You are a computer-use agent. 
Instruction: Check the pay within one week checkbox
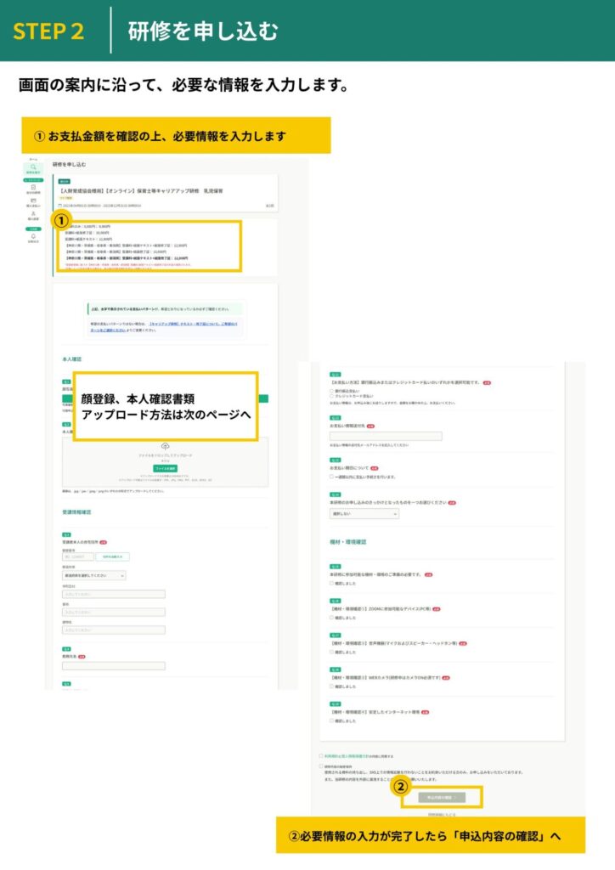pos(331,477)
